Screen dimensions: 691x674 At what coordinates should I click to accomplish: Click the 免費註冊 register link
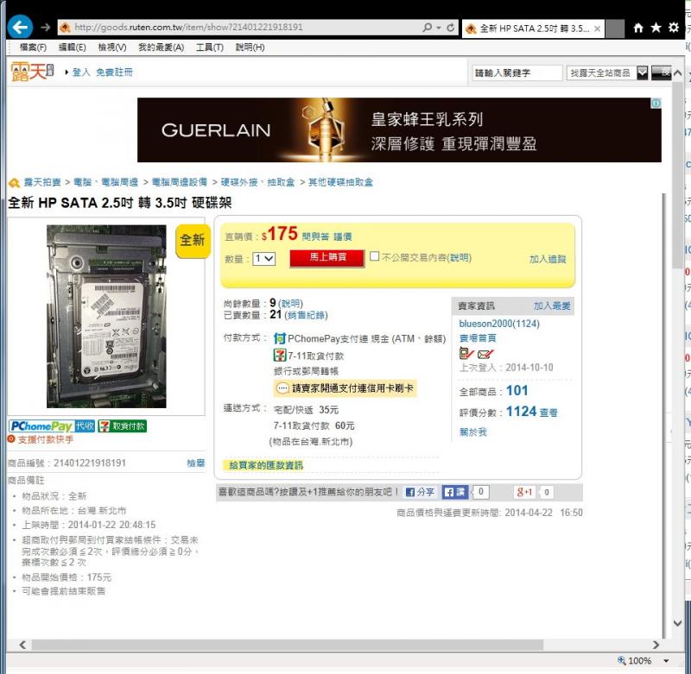coord(114,72)
